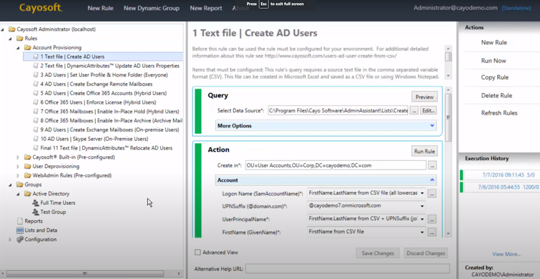540x279 pixels.
Task: Collapse the Rules tree node
Action: coord(11,39)
